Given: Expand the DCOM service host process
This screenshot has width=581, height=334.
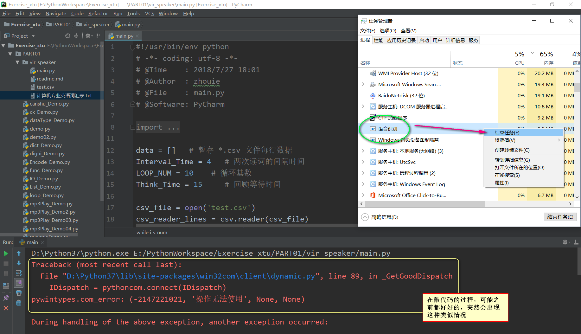Looking at the screenshot, I should pyautogui.click(x=363, y=106).
